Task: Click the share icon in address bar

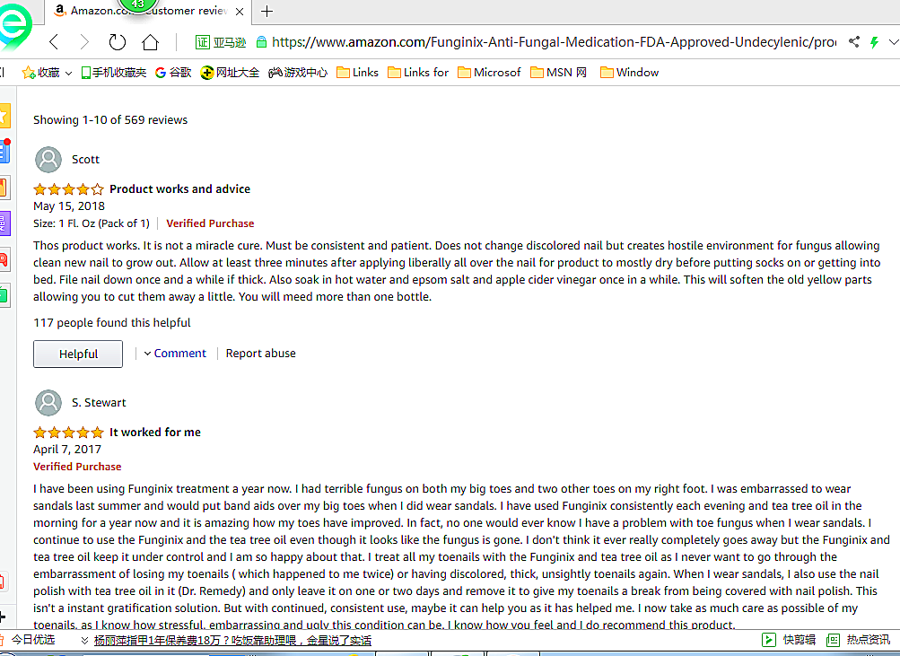Action: (853, 42)
